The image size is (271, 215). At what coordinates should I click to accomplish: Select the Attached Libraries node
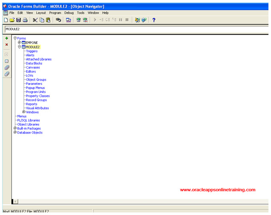click(x=39, y=59)
